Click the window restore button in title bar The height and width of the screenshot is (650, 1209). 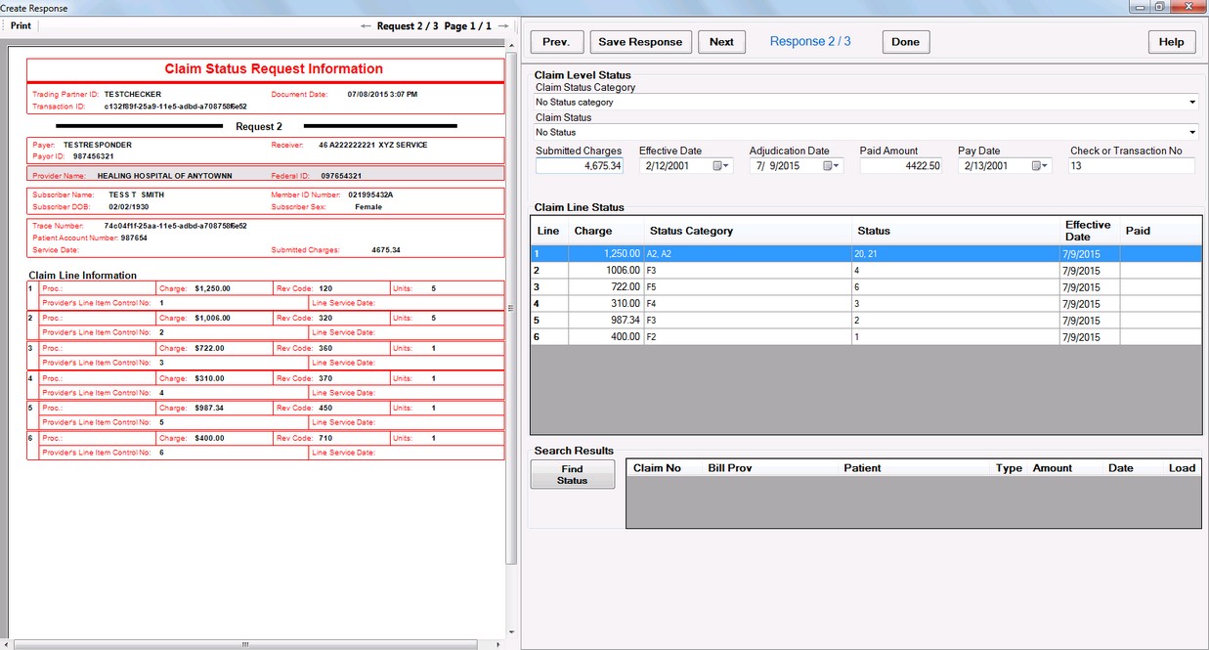pos(1159,7)
